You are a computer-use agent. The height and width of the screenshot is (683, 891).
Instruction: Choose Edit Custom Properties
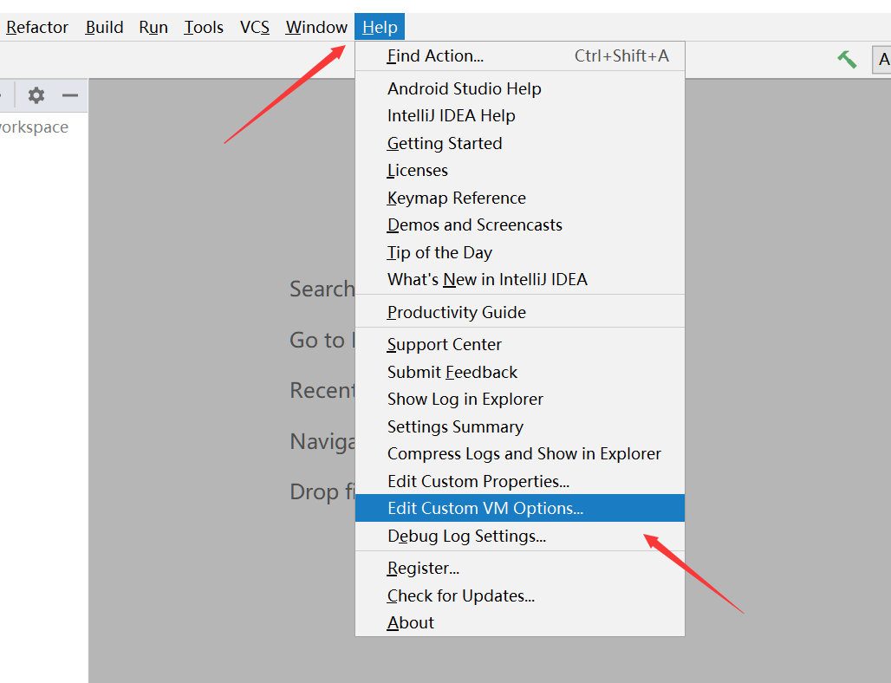(x=478, y=481)
